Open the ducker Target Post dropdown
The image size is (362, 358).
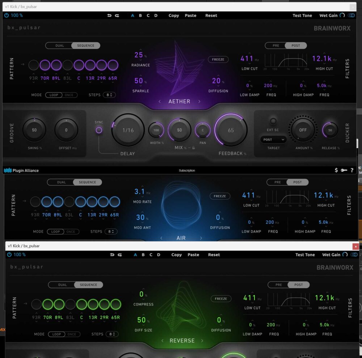(x=273, y=140)
